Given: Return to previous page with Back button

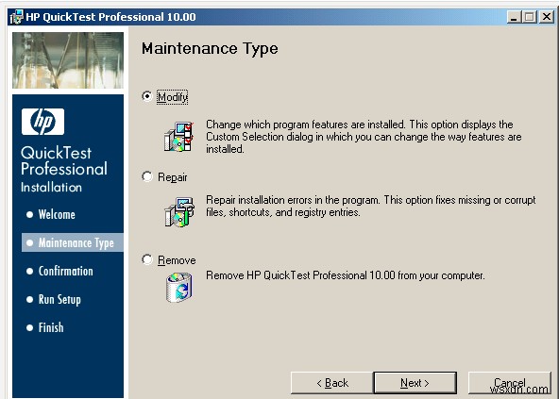Looking at the screenshot, I should pyautogui.click(x=332, y=383).
